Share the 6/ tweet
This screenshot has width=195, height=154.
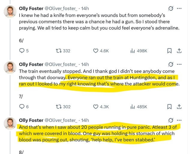179,51
